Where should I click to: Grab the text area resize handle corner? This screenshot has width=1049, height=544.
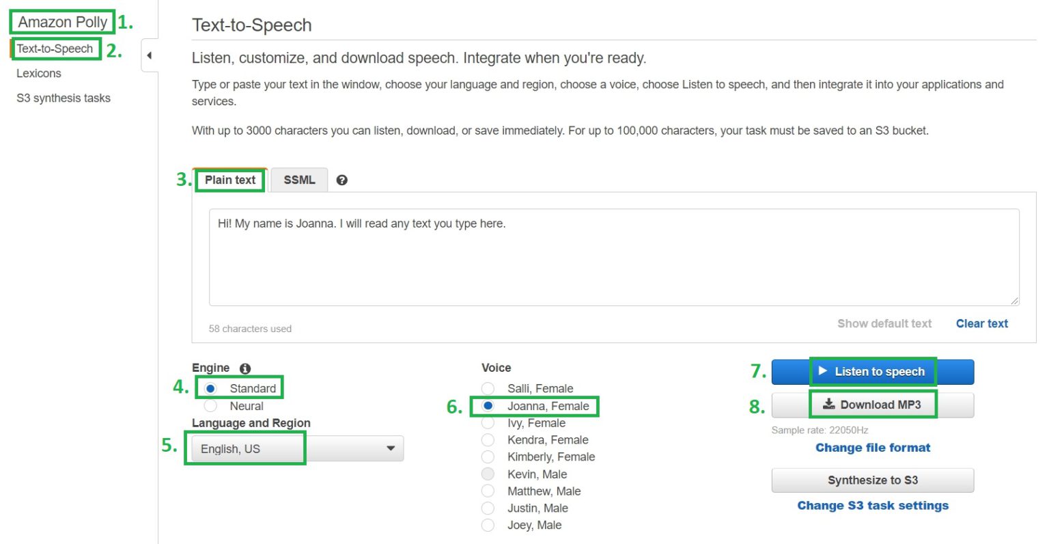pos(1014,301)
